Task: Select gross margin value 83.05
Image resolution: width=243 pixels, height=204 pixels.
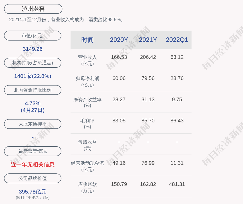Action: (119, 121)
